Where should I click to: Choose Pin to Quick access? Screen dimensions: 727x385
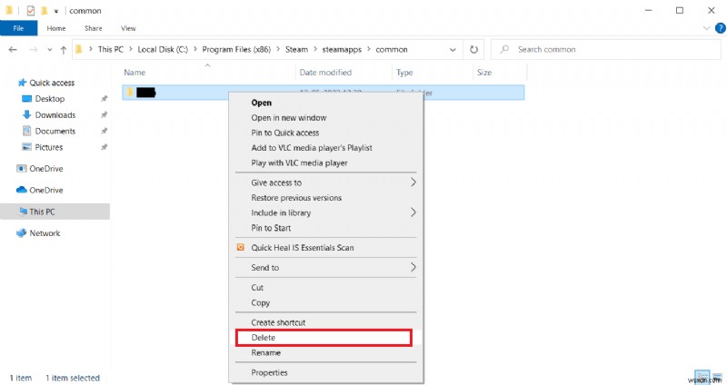(x=284, y=133)
